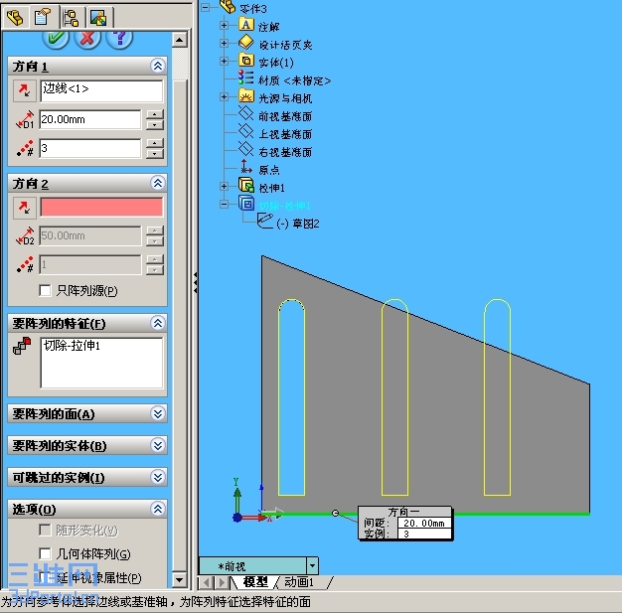The image size is (622, 613).
Task: Switch to the PropertyManager tab
Action: 43,17
